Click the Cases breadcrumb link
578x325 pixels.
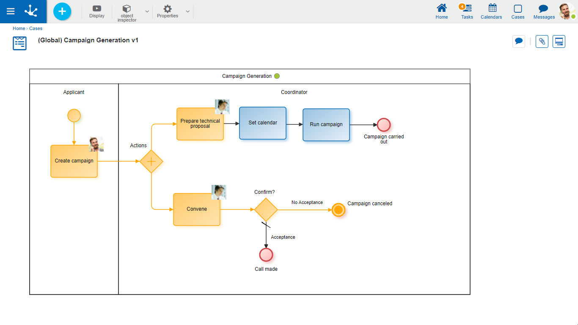coord(36,28)
